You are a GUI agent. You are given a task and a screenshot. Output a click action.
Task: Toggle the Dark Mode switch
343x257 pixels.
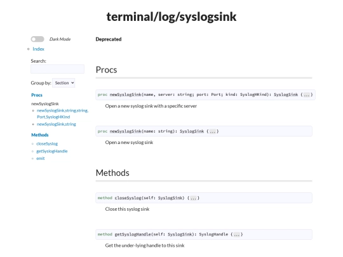click(x=37, y=39)
